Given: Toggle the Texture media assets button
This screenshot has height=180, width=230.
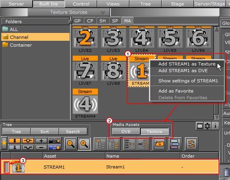Looking at the screenshot, I should (154, 131).
